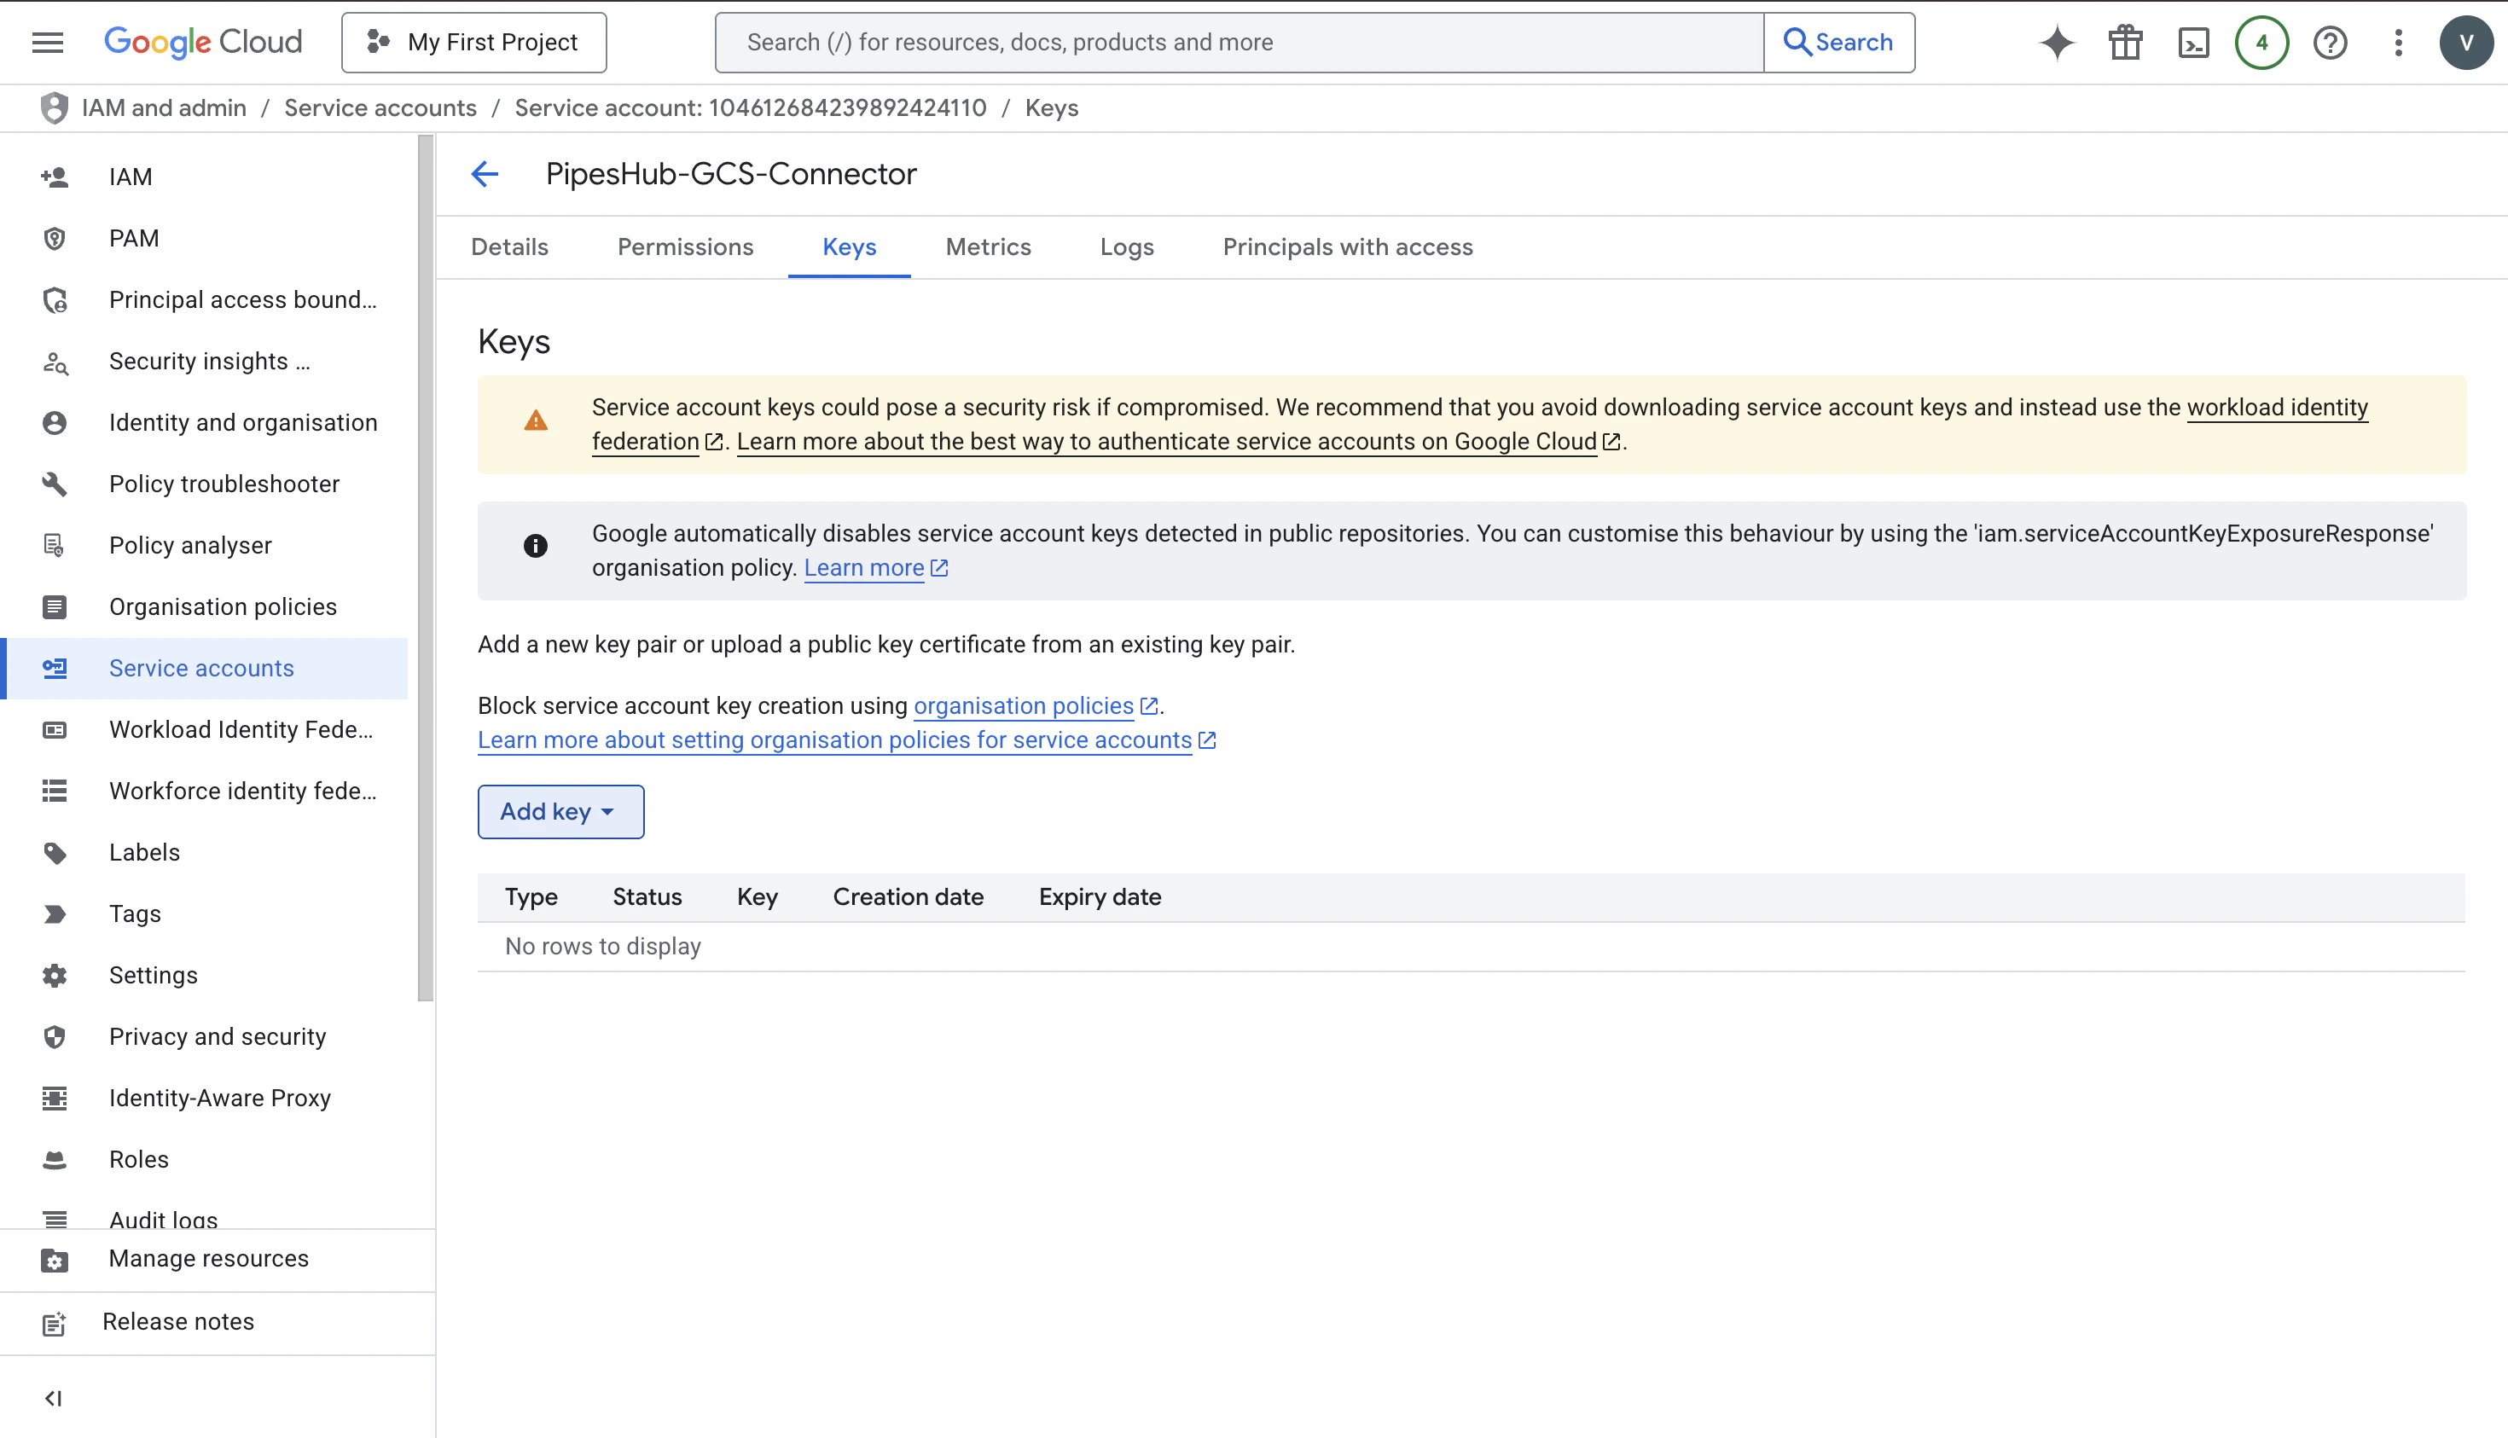This screenshot has width=2508, height=1438.
Task: Click the Security insights icon
Action: (x=55, y=362)
